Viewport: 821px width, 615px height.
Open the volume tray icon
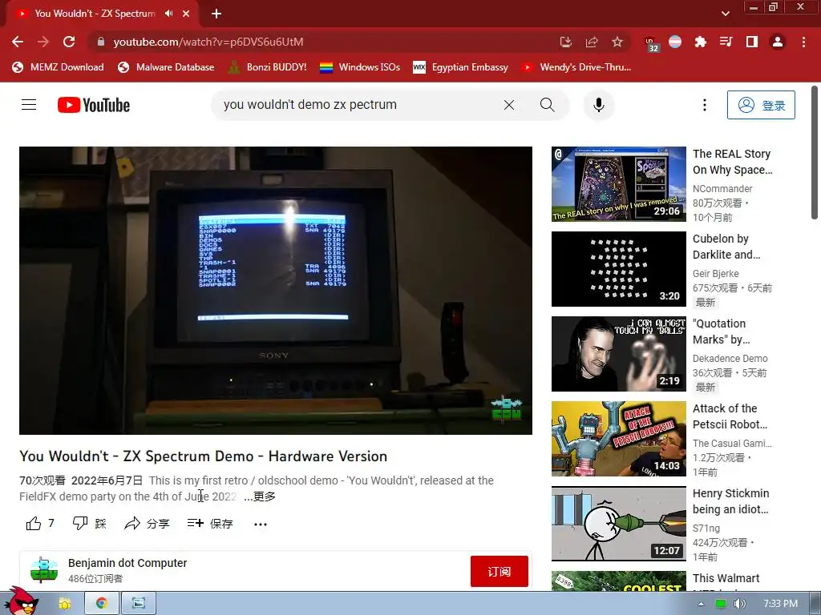point(738,604)
